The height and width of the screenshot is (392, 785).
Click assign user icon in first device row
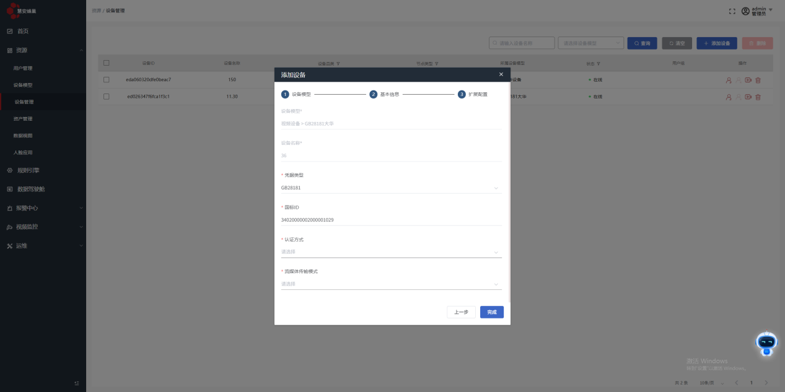[729, 80]
